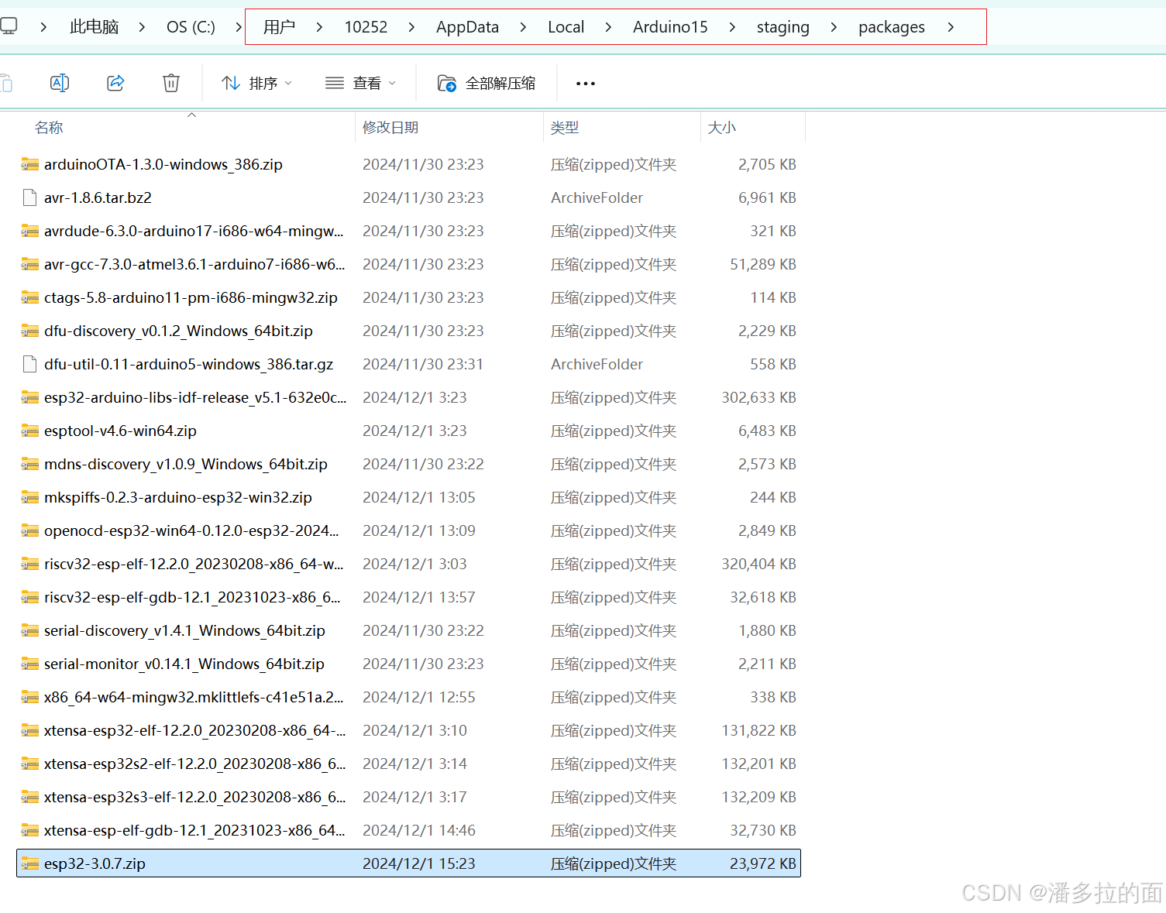This screenshot has height=913, width=1166.
Task: Select the zip icon of esptool-v4.6-win64.zip
Action: (30, 431)
